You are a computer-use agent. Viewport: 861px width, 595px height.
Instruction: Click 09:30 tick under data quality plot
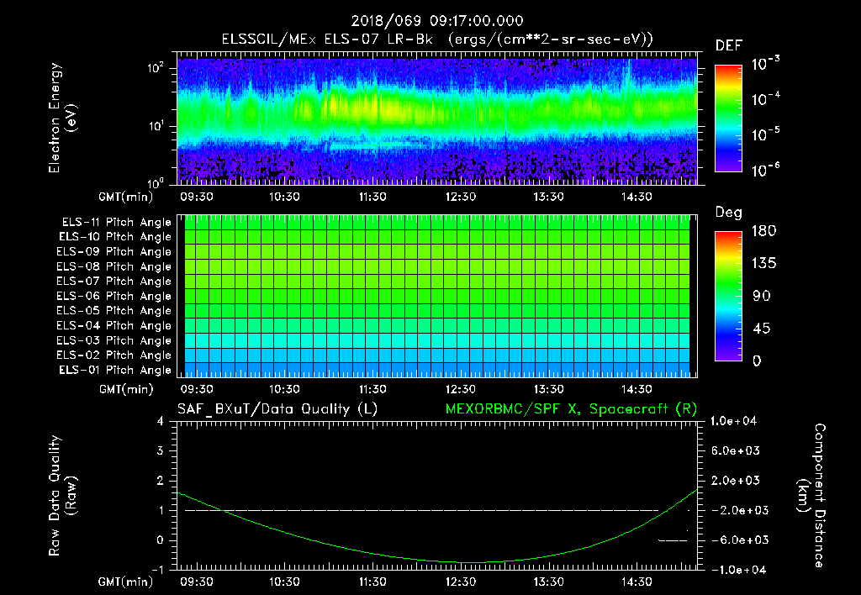coord(197,582)
